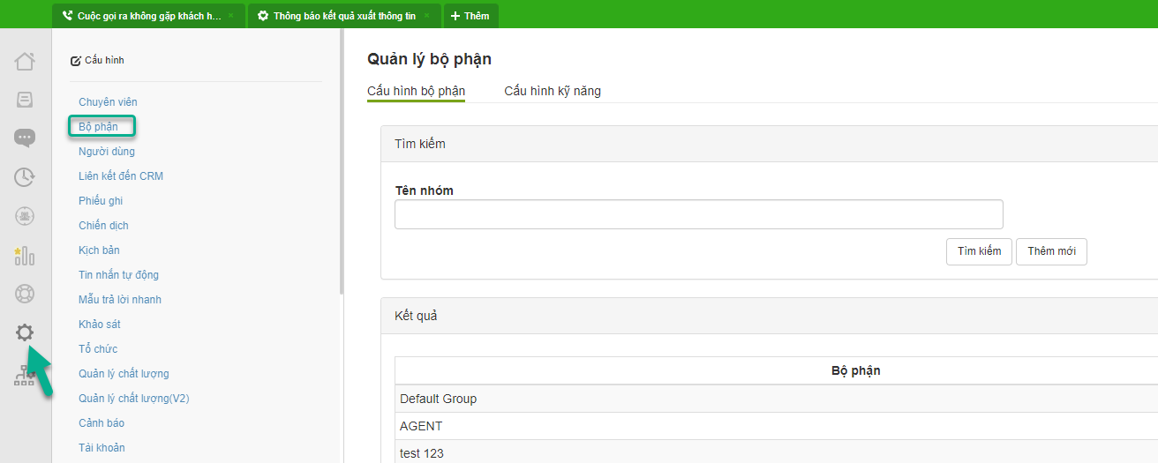Close the 'Cuộc gọi ra không gặp khách h...' tab
This screenshot has height=463, width=1158.
231,16
